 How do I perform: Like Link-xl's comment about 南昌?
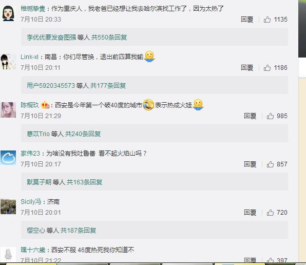(267, 68)
